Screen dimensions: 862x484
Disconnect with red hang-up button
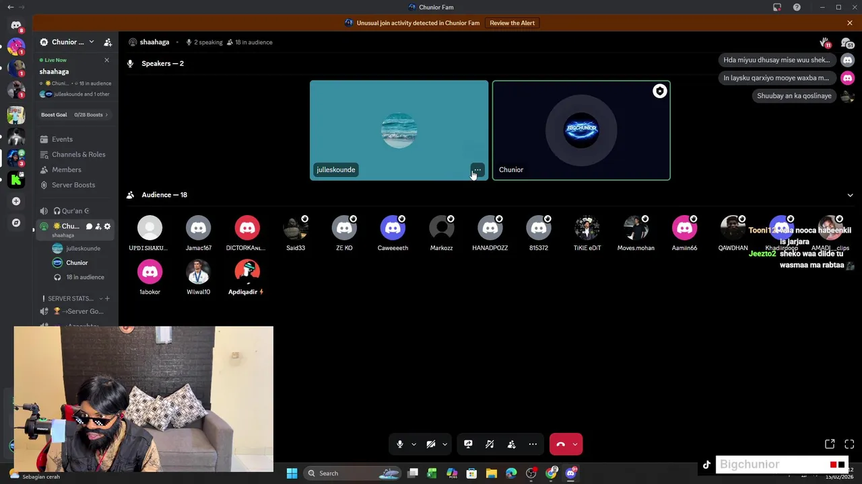tap(560, 444)
